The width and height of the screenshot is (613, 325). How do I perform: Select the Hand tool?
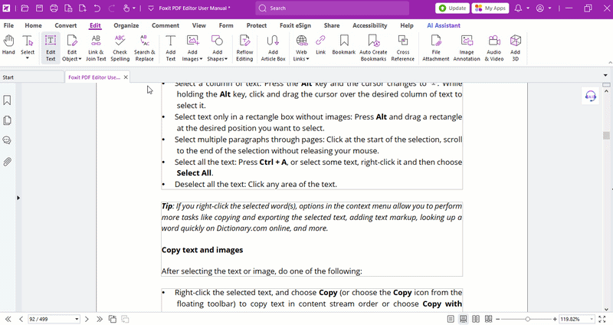tap(8, 44)
